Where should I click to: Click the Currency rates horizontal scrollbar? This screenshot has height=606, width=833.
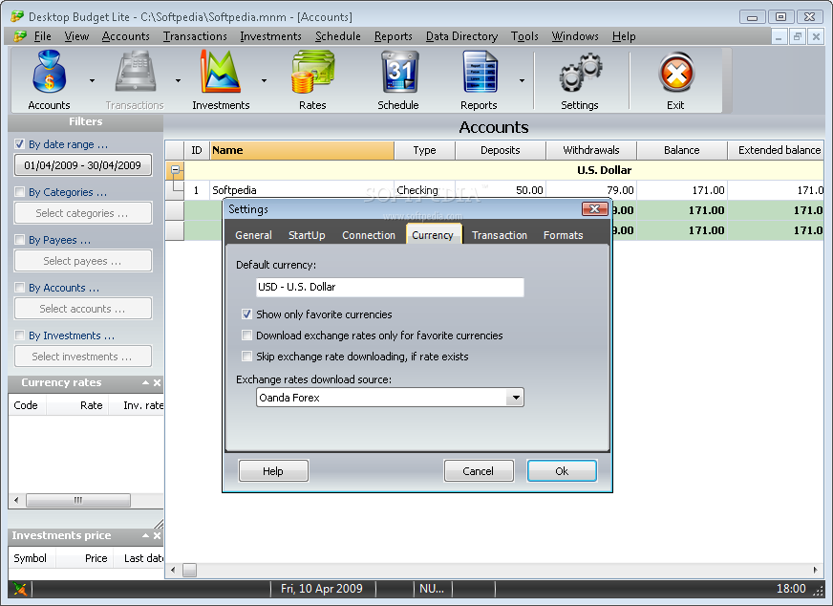tap(78, 501)
